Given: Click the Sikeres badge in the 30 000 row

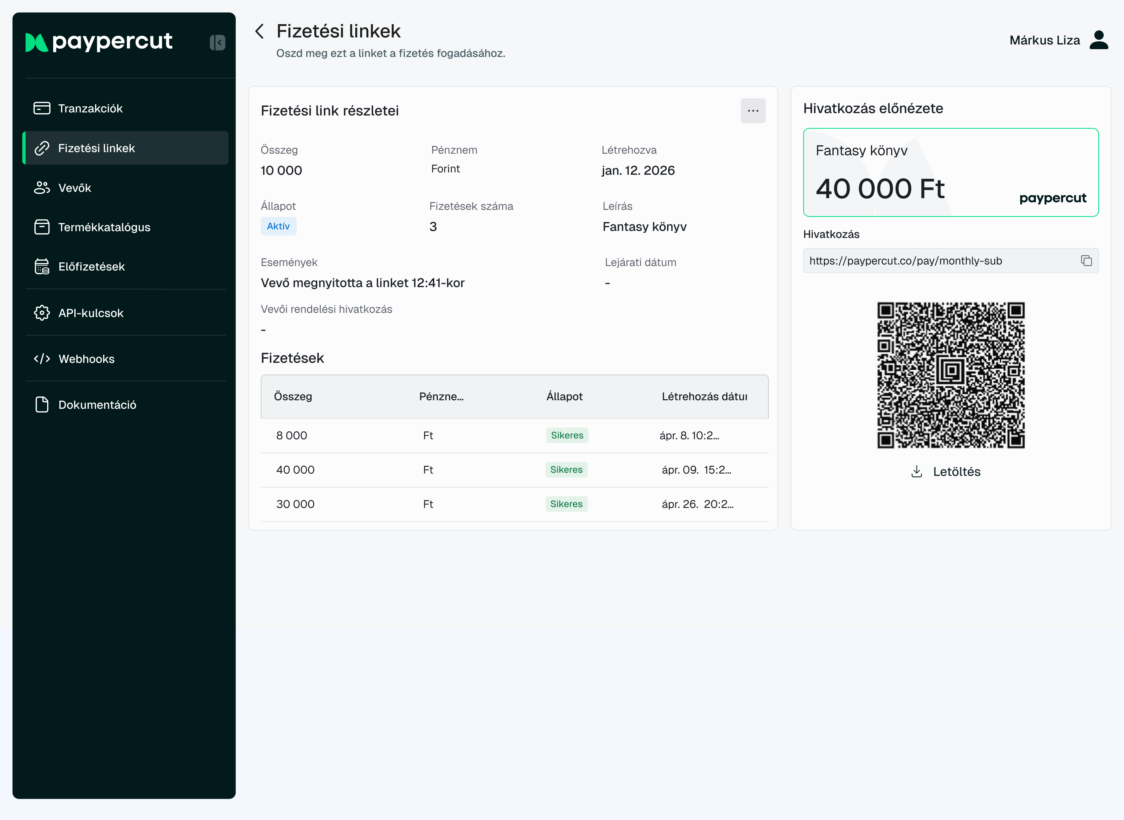Looking at the screenshot, I should pos(566,504).
